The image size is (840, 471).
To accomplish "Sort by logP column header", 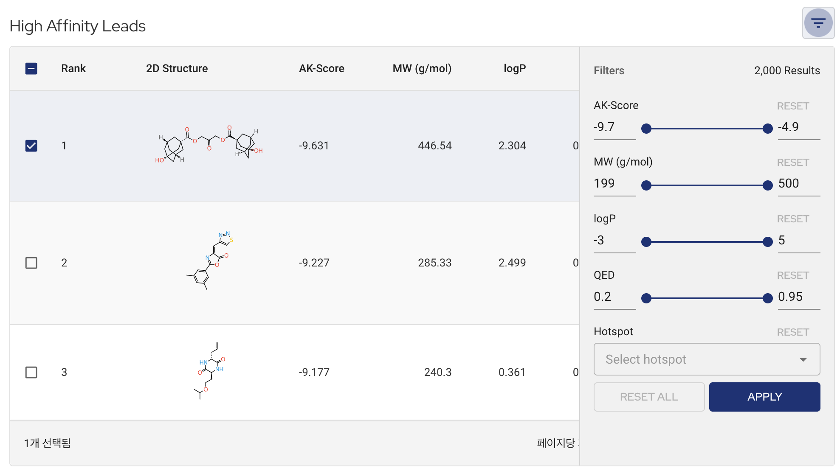I will coord(515,68).
